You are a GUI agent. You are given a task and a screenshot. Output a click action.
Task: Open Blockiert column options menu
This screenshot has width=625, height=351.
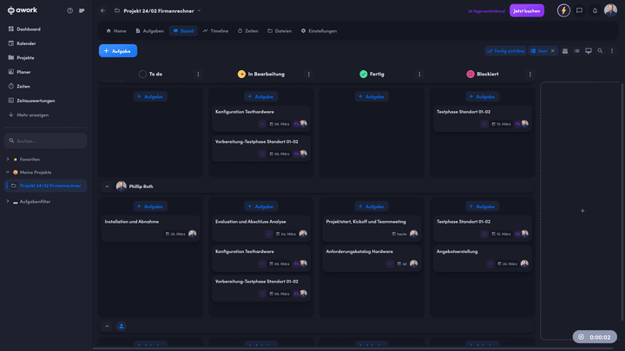point(530,74)
